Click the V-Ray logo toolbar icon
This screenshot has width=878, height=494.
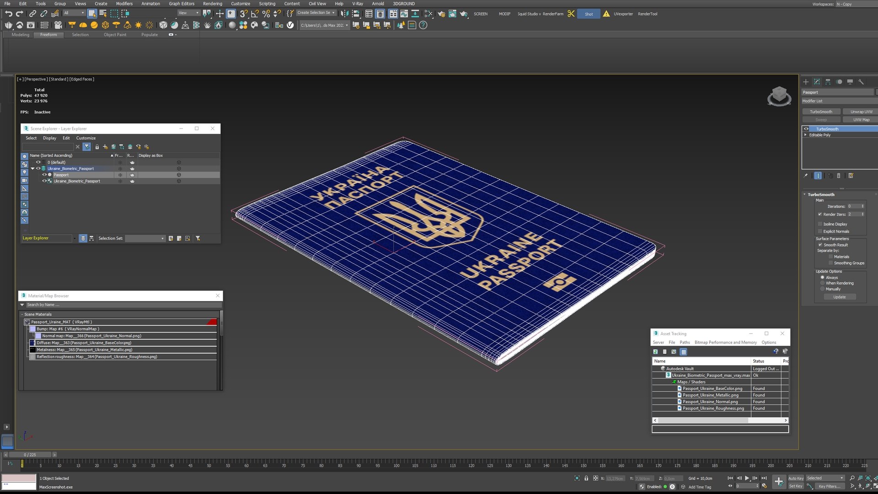pyautogui.click(x=290, y=25)
